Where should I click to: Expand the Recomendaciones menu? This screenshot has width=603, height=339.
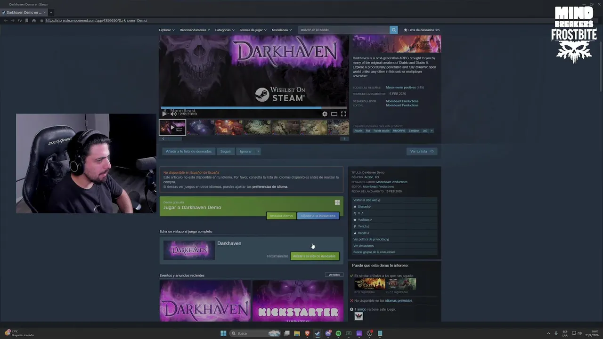click(x=195, y=30)
